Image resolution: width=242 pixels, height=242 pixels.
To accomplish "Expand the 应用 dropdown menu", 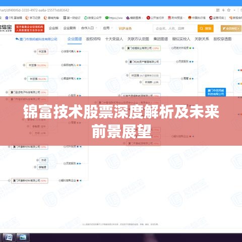I will [107, 28].
